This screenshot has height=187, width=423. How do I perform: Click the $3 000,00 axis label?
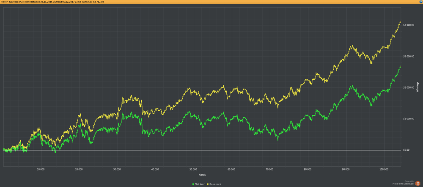(408, 56)
